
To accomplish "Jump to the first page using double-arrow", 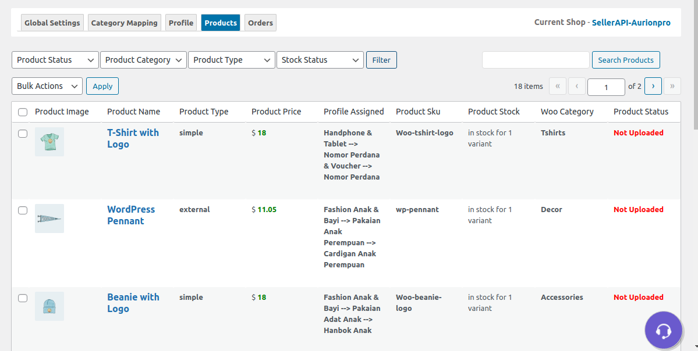I will tap(557, 86).
